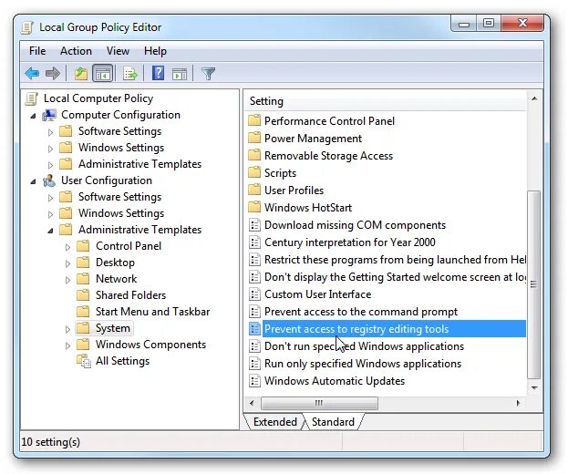Open the Action menu

(x=76, y=51)
